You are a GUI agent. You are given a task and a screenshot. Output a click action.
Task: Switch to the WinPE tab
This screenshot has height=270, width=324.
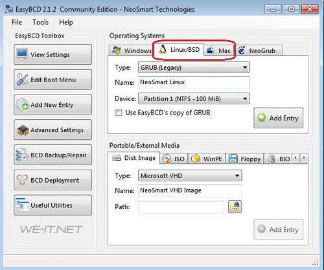tap(207, 159)
